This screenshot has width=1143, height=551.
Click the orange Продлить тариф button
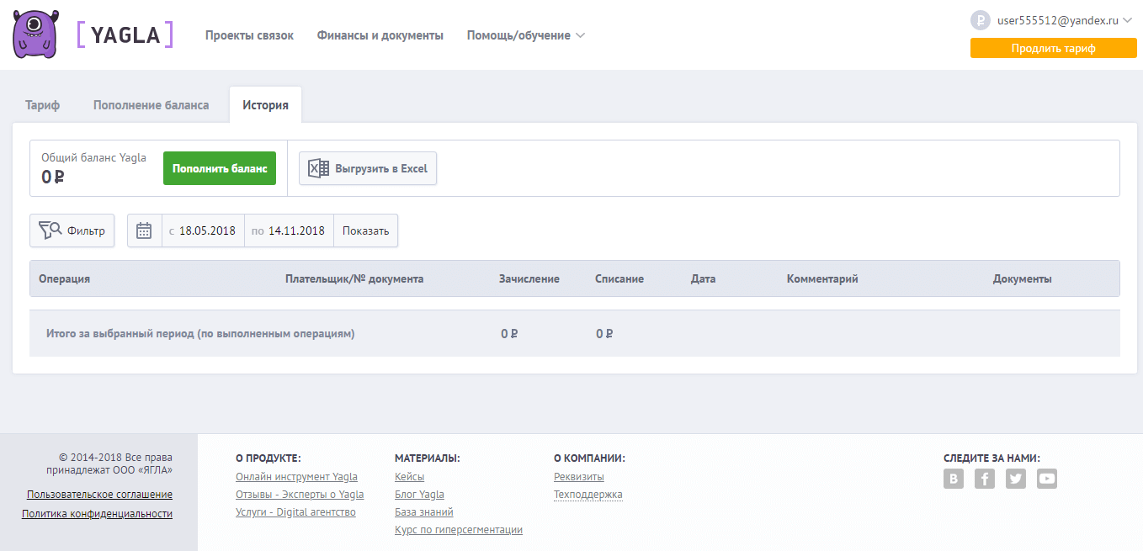pyautogui.click(x=1053, y=48)
